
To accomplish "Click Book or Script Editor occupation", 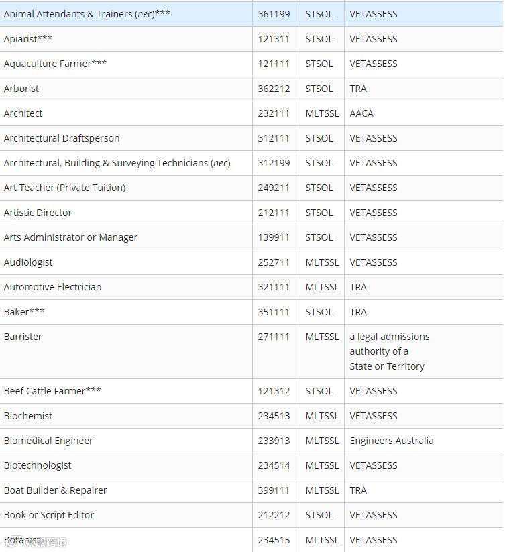I will 49,515.
